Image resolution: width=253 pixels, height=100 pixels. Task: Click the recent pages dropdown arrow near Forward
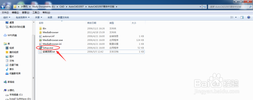pyautogui.click(x=12, y=7)
